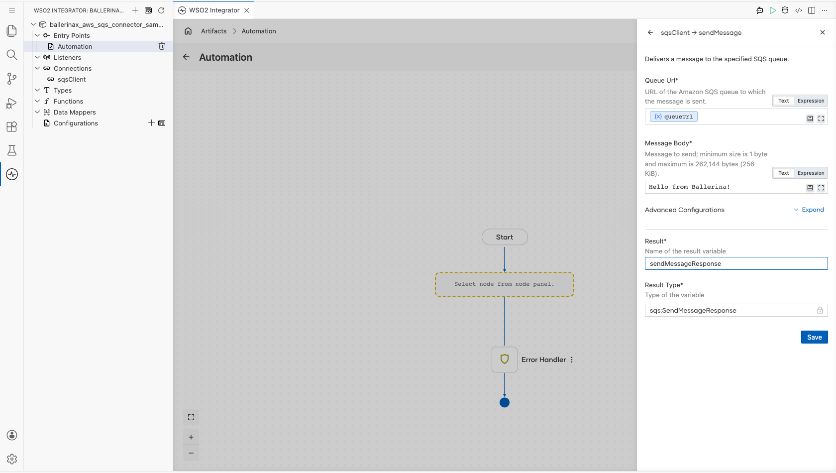Open Error Handler node options menu
Viewport: 836px width, 473px height.
click(x=572, y=359)
